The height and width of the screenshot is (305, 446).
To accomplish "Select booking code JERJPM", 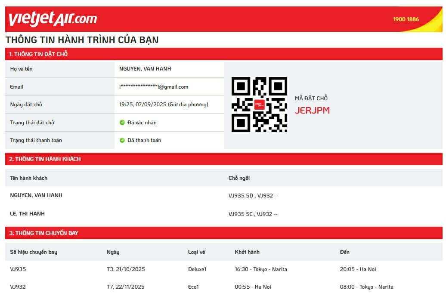I will pos(312,111).
